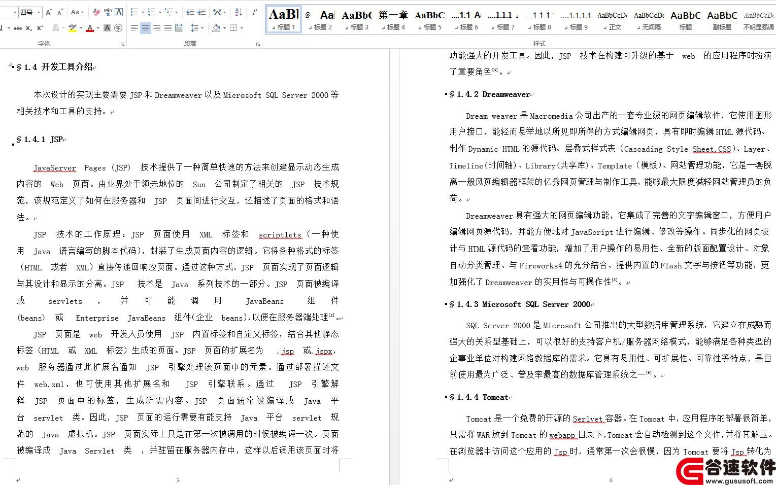This screenshot has width=776, height=485.
Task: Apply 副标题 style
Action: click(722, 19)
